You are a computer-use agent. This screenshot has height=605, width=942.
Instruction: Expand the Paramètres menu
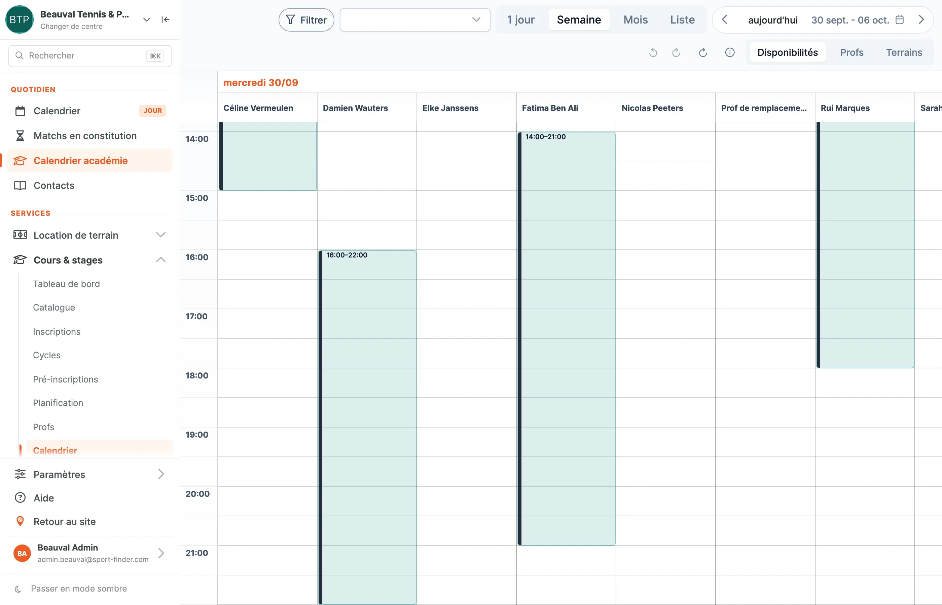tap(161, 474)
